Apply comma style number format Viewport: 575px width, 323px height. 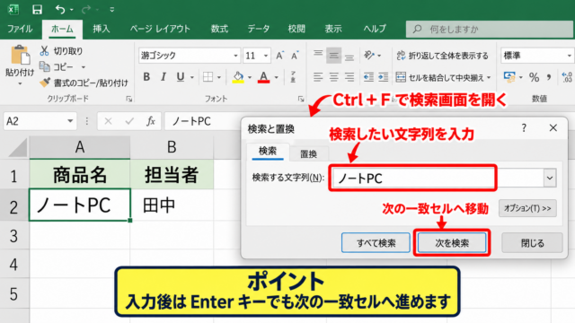click(549, 77)
